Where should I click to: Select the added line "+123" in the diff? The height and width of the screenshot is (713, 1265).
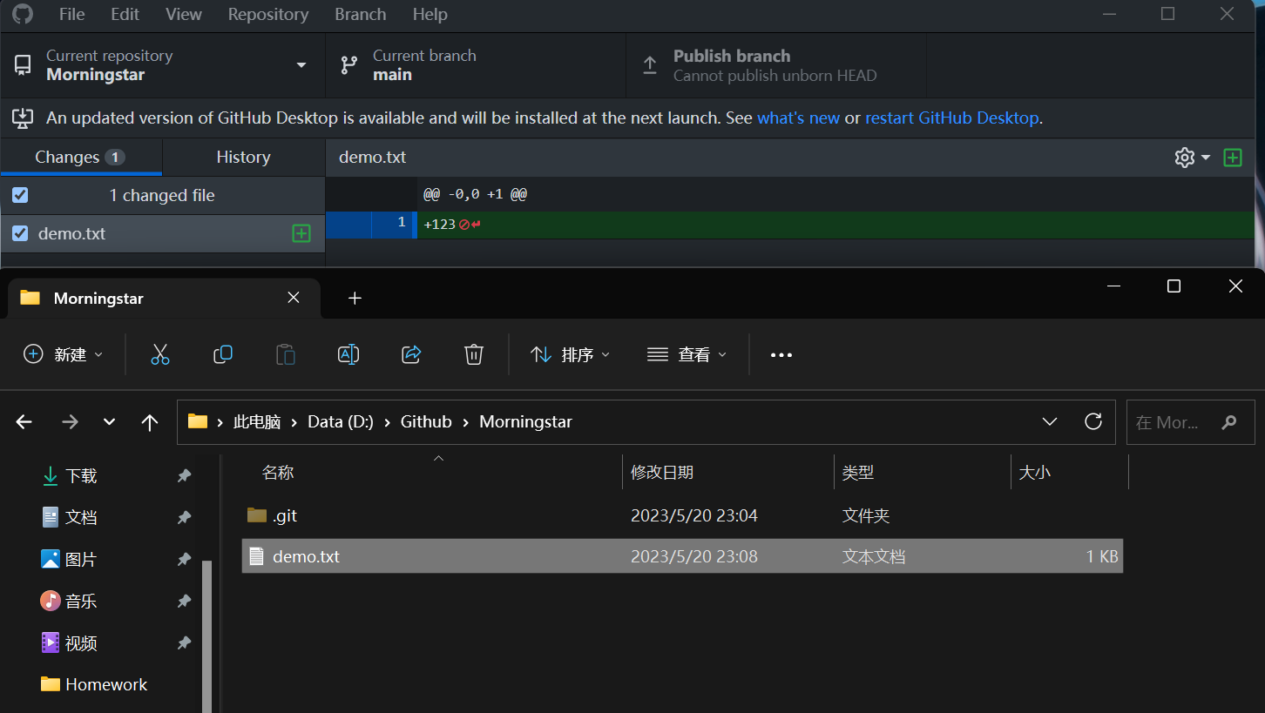[440, 225]
